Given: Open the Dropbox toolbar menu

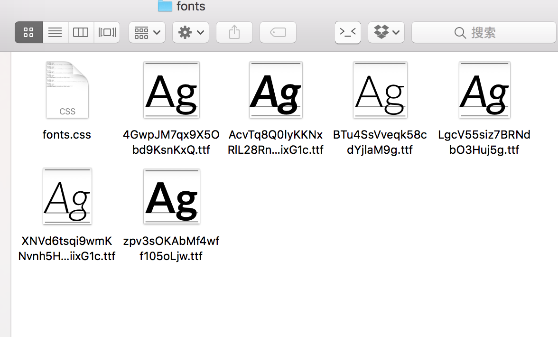Looking at the screenshot, I should [386, 32].
